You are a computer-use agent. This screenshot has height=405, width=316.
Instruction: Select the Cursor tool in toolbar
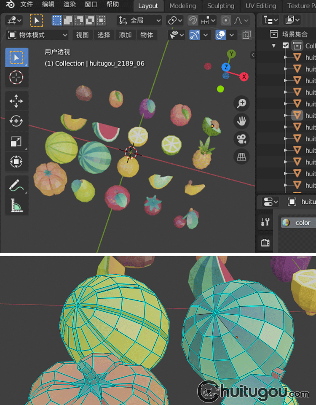coord(16,77)
